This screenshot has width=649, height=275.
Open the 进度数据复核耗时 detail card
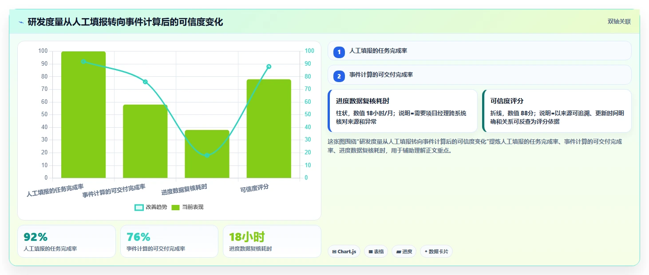click(403, 111)
